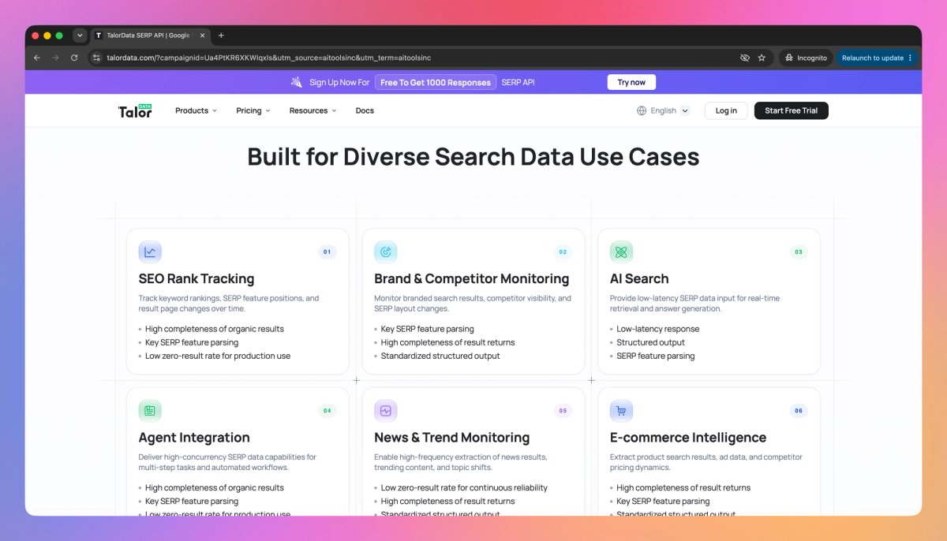Close the TalorData SERP API tab
This screenshot has height=541, width=947.
(x=203, y=35)
